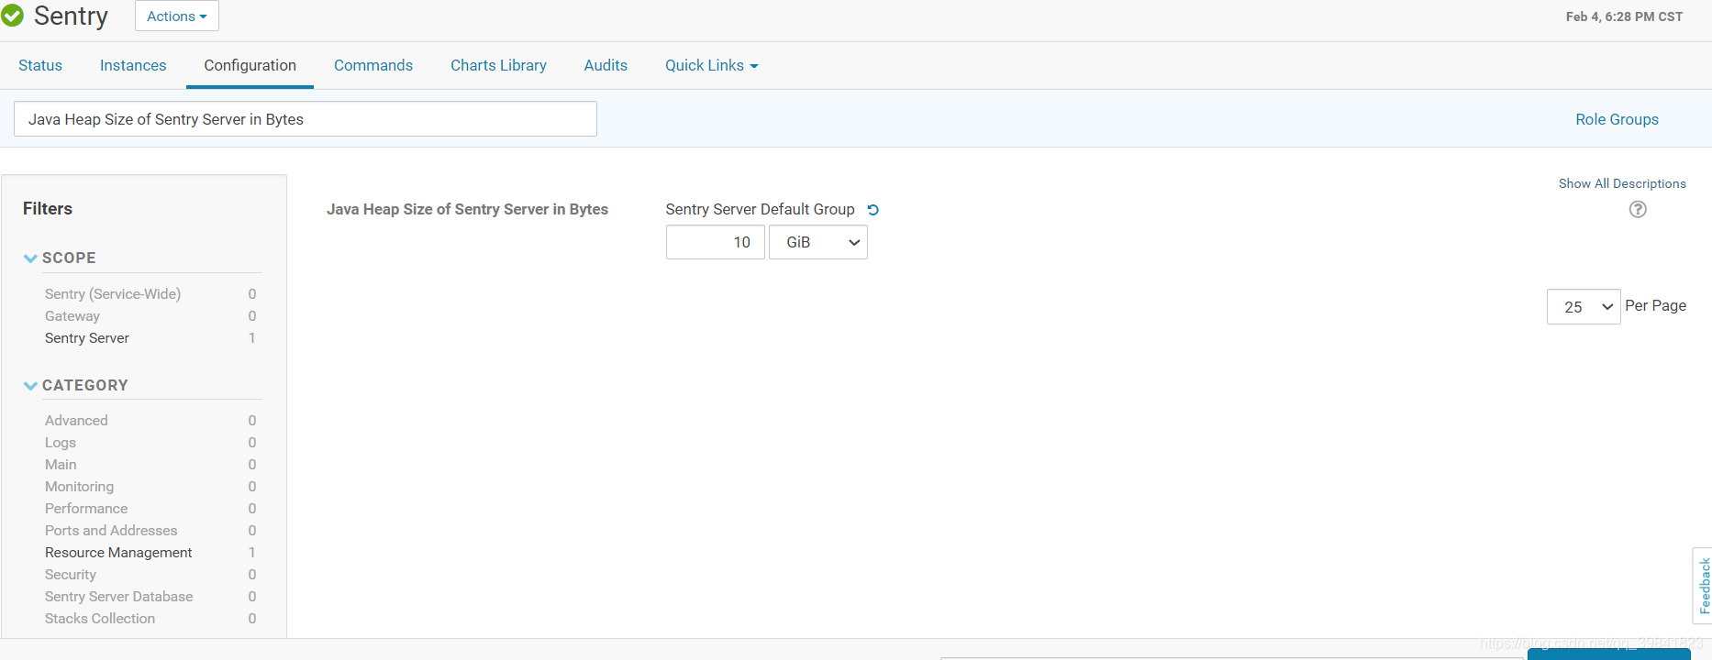
Task: Click the Java Heap Size property label
Action: [467, 209]
